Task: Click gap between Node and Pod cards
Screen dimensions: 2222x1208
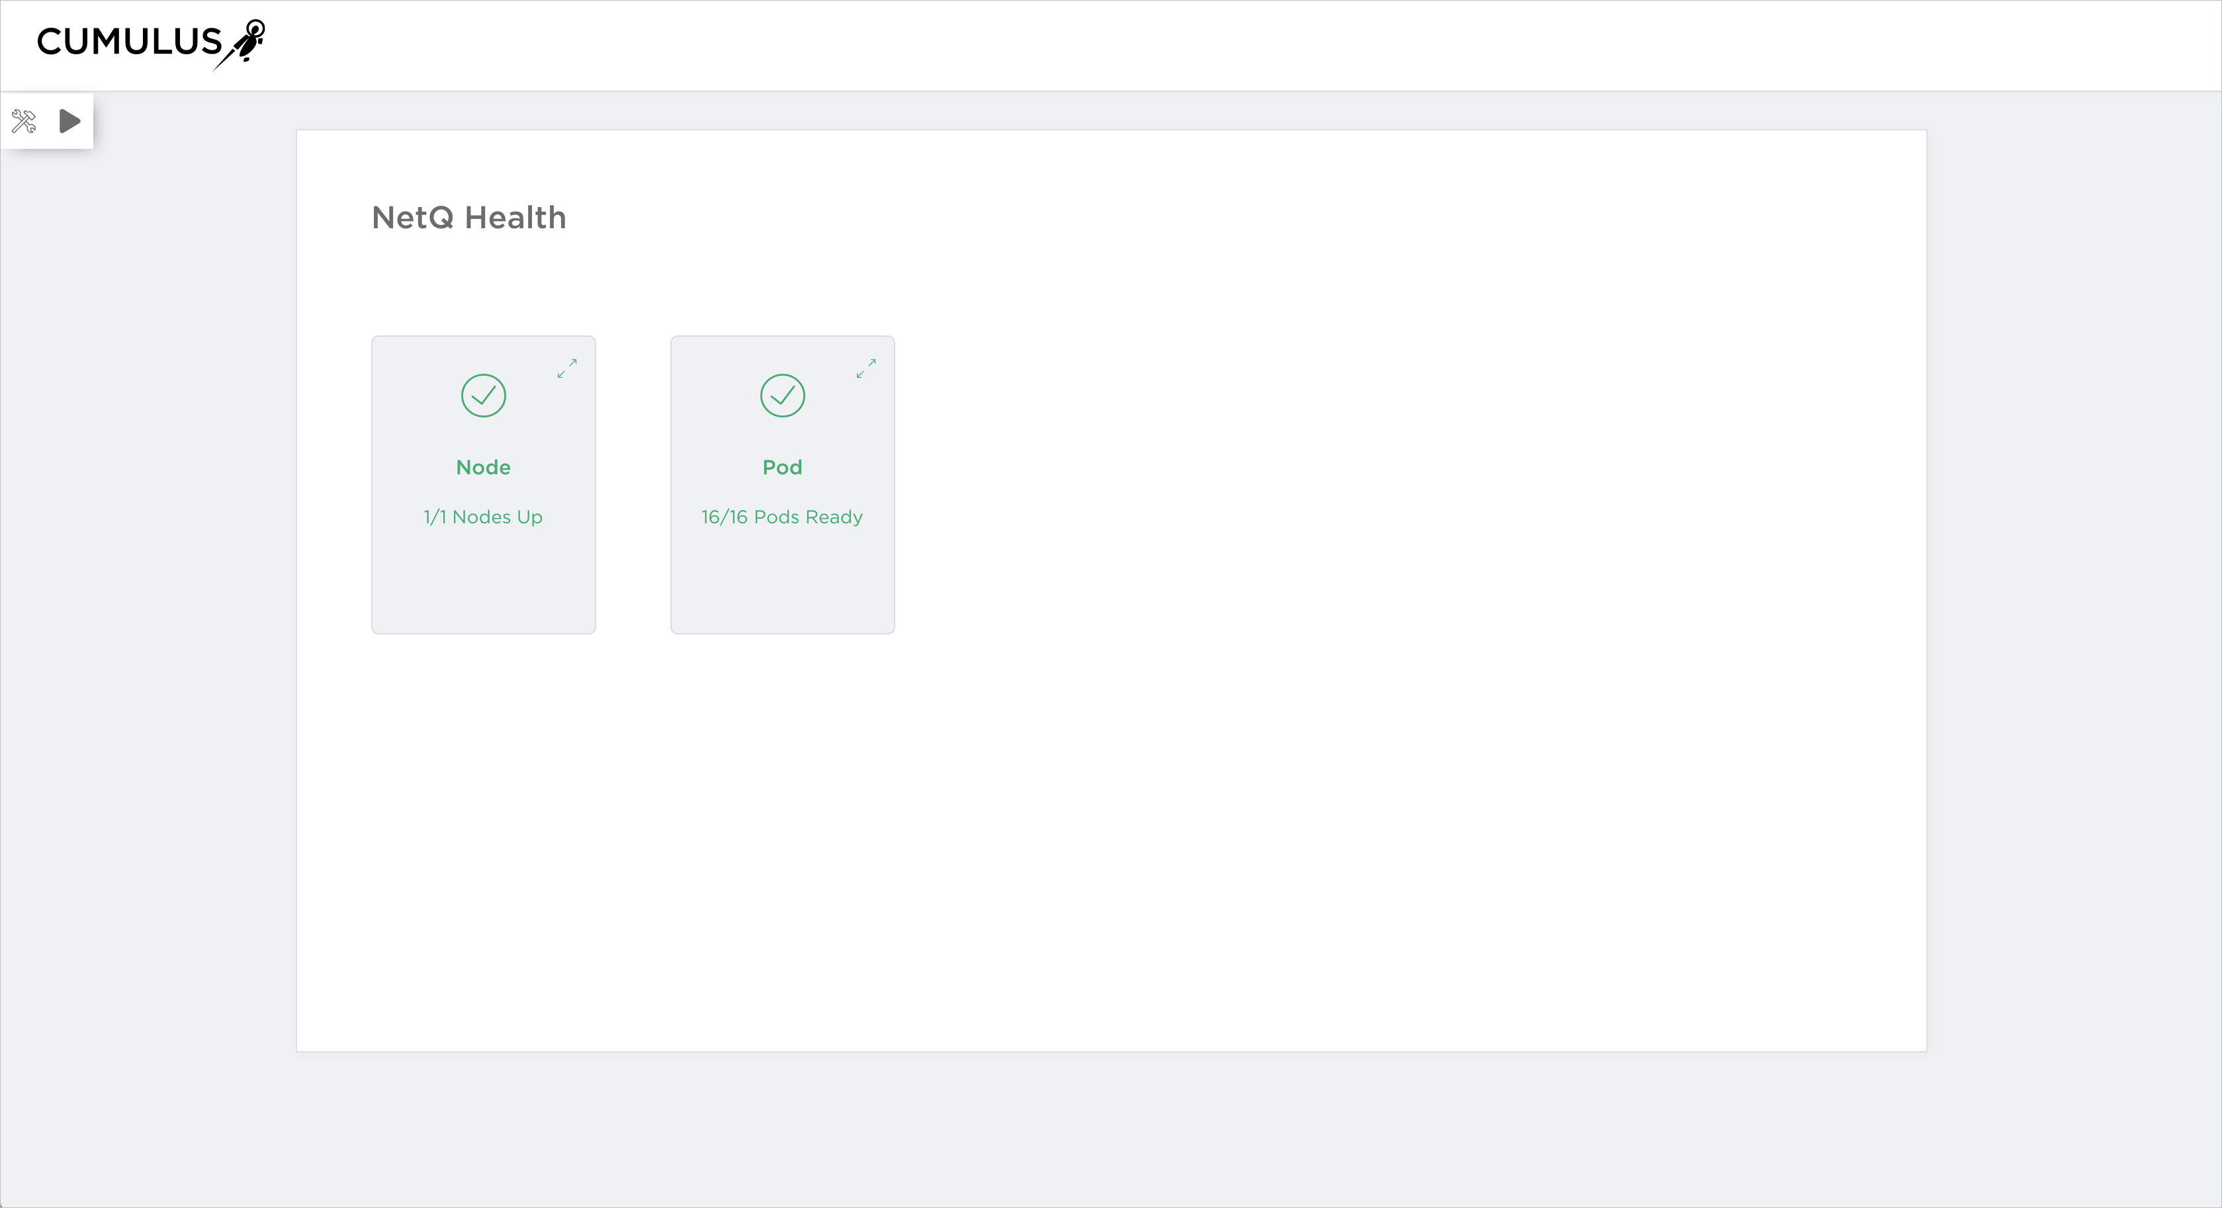Action: point(633,484)
